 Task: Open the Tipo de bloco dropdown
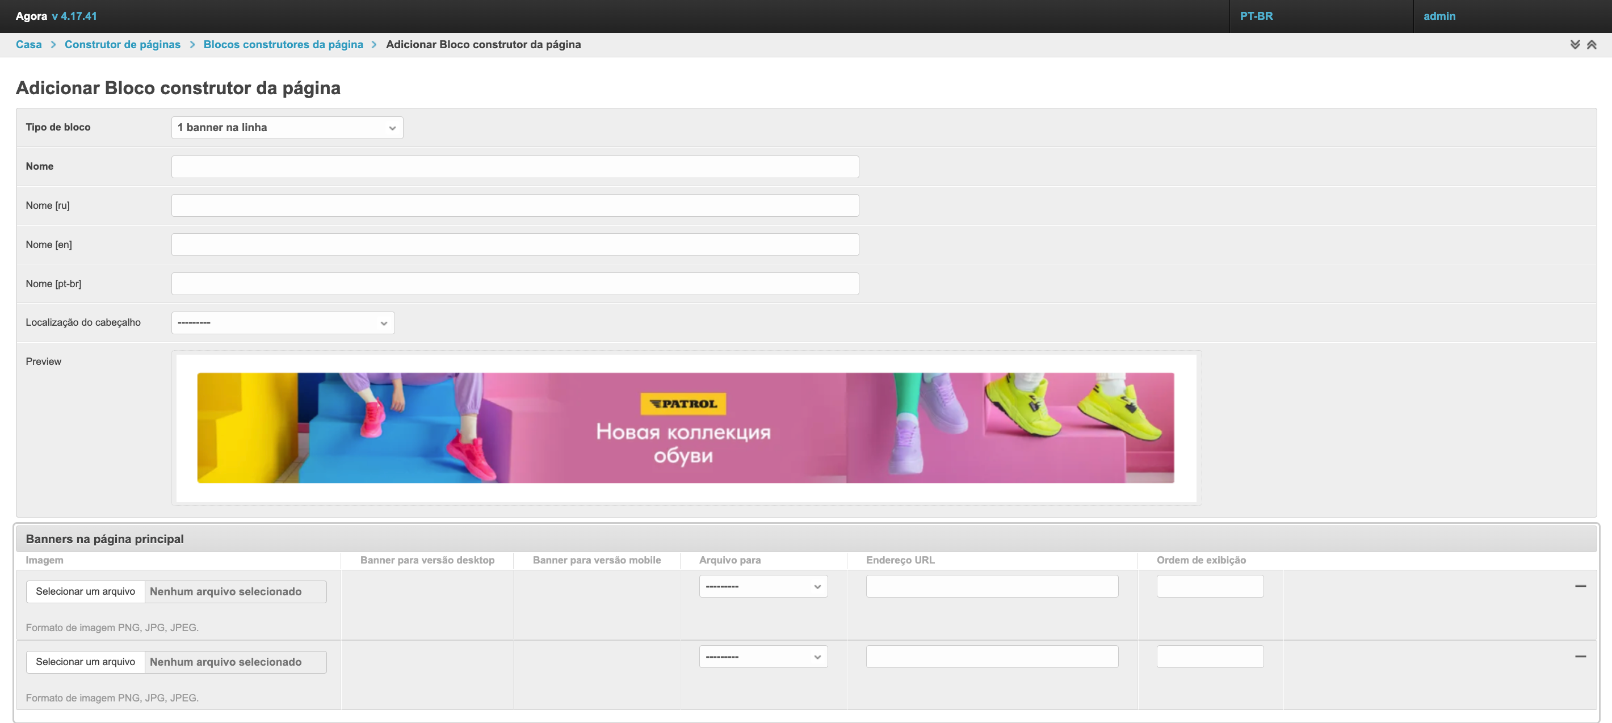[287, 128]
